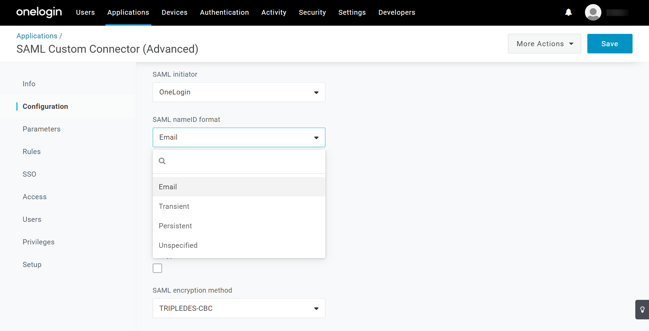
Task: Click the Save button
Action: 610,43
